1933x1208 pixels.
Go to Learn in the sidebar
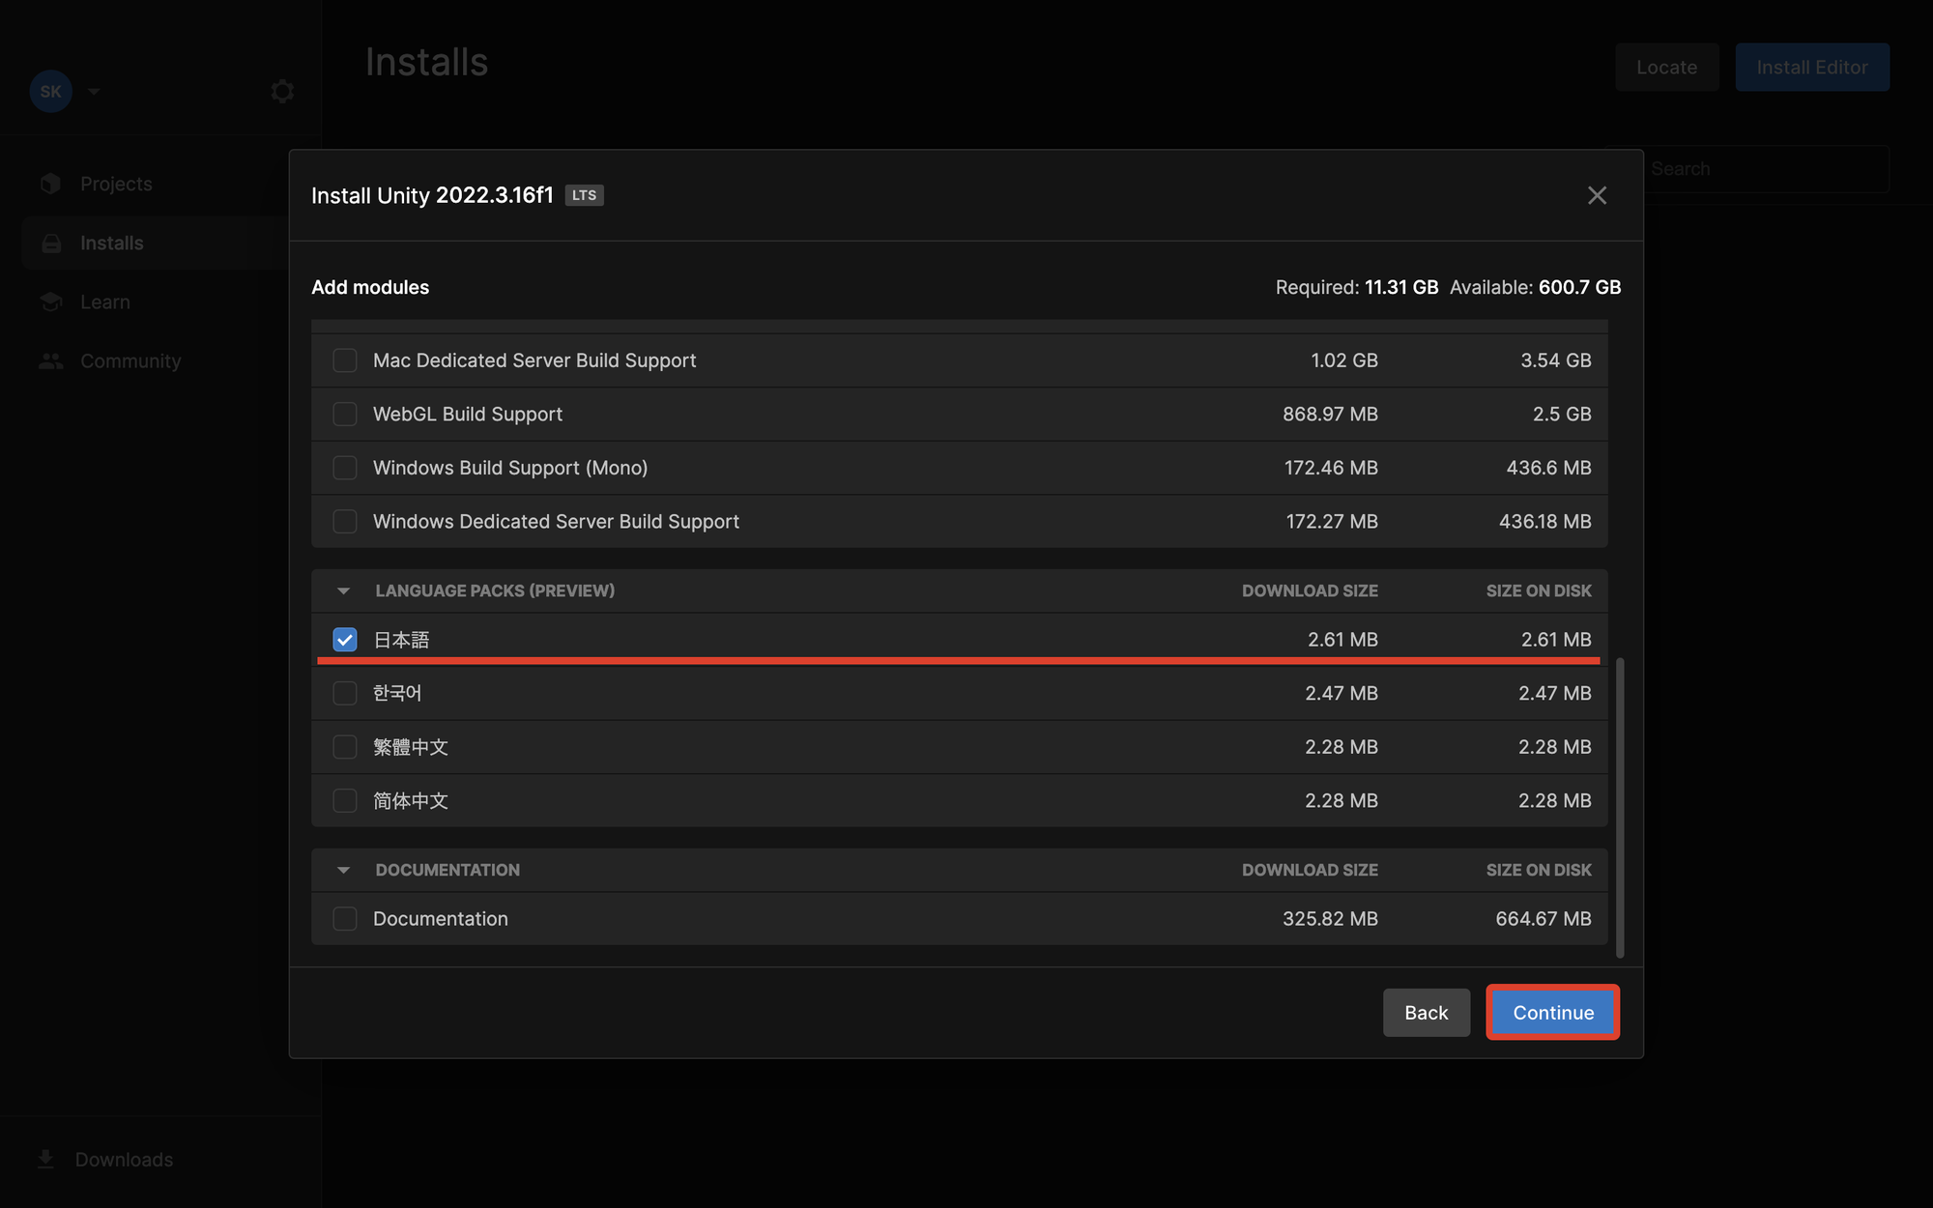point(105,302)
